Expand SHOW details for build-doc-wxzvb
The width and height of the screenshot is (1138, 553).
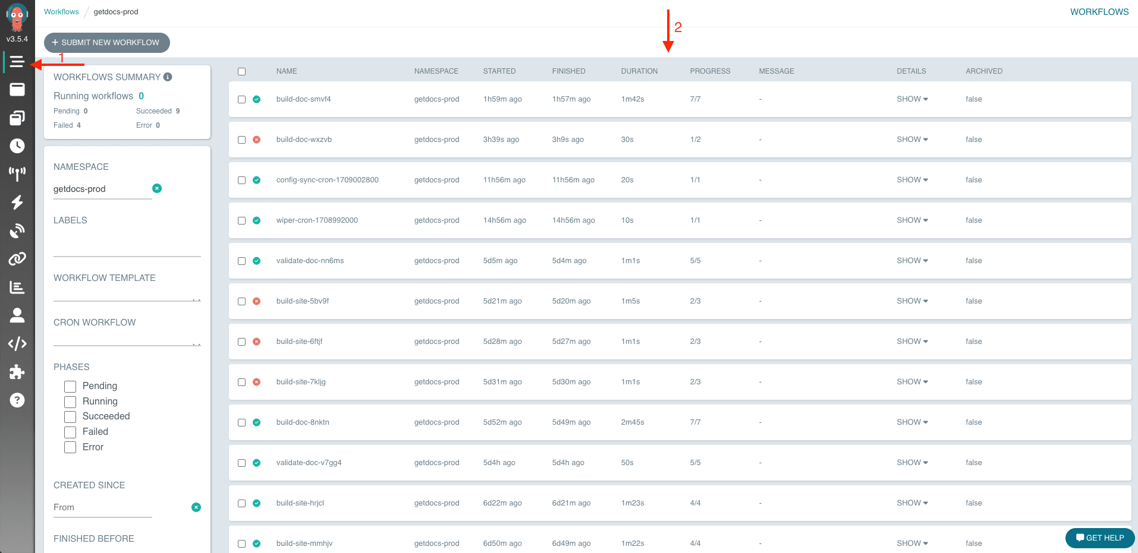[x=911, y=139]
